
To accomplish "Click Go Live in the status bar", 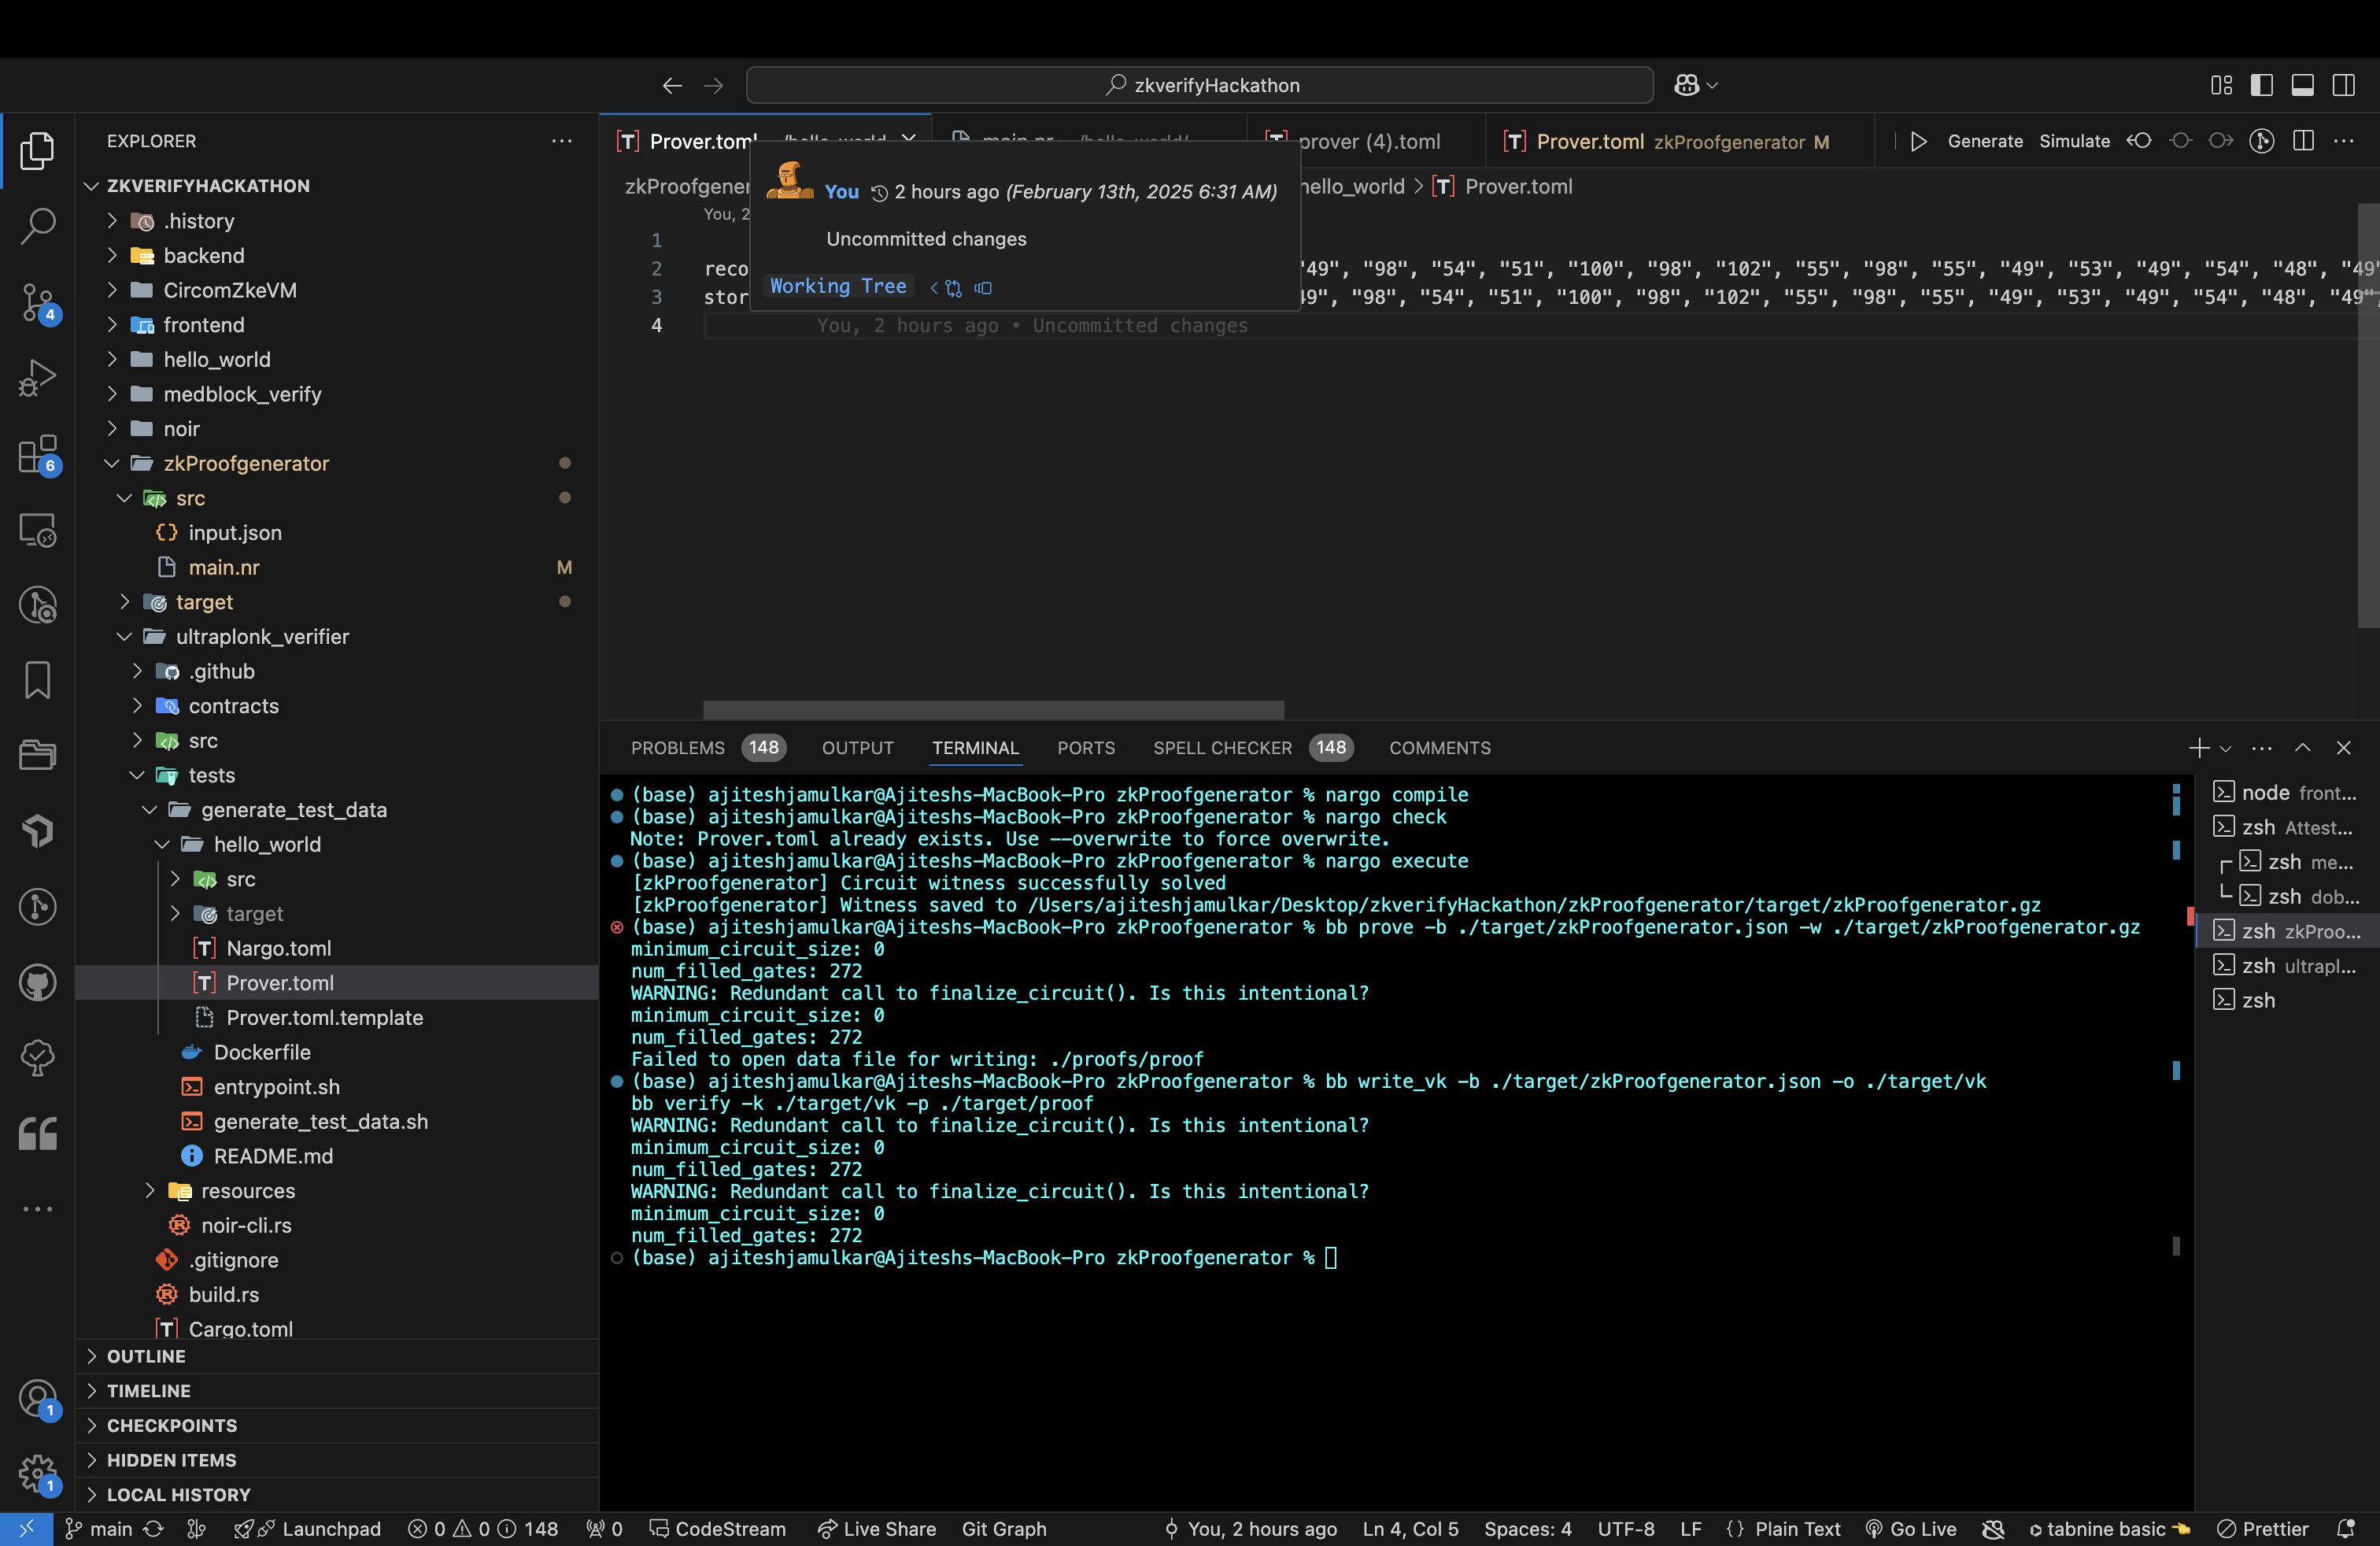I will pyautogui.click(x=1911, y=1528).
